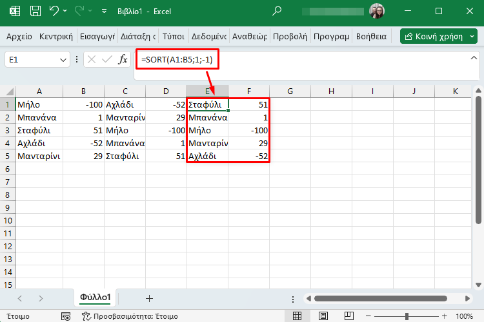Select cell E5 containing Αχλάδι

[207, 156]
